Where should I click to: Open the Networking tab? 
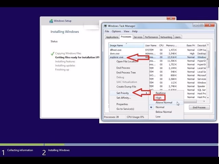click(x=166, y=37)
